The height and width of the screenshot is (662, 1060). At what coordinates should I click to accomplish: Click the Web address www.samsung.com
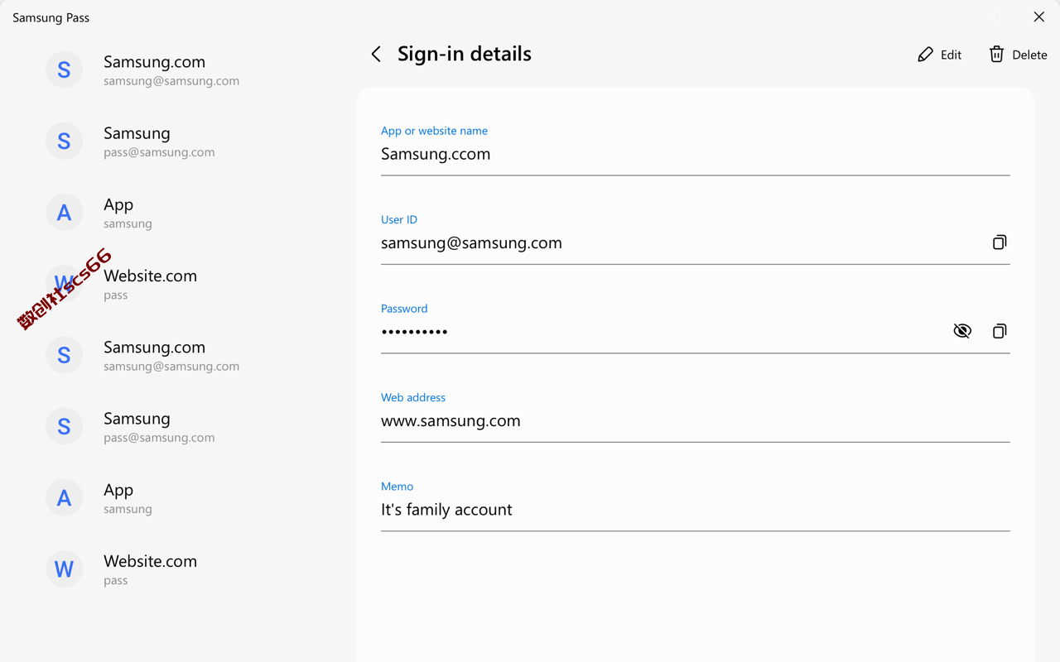click(x=695, y=421)
